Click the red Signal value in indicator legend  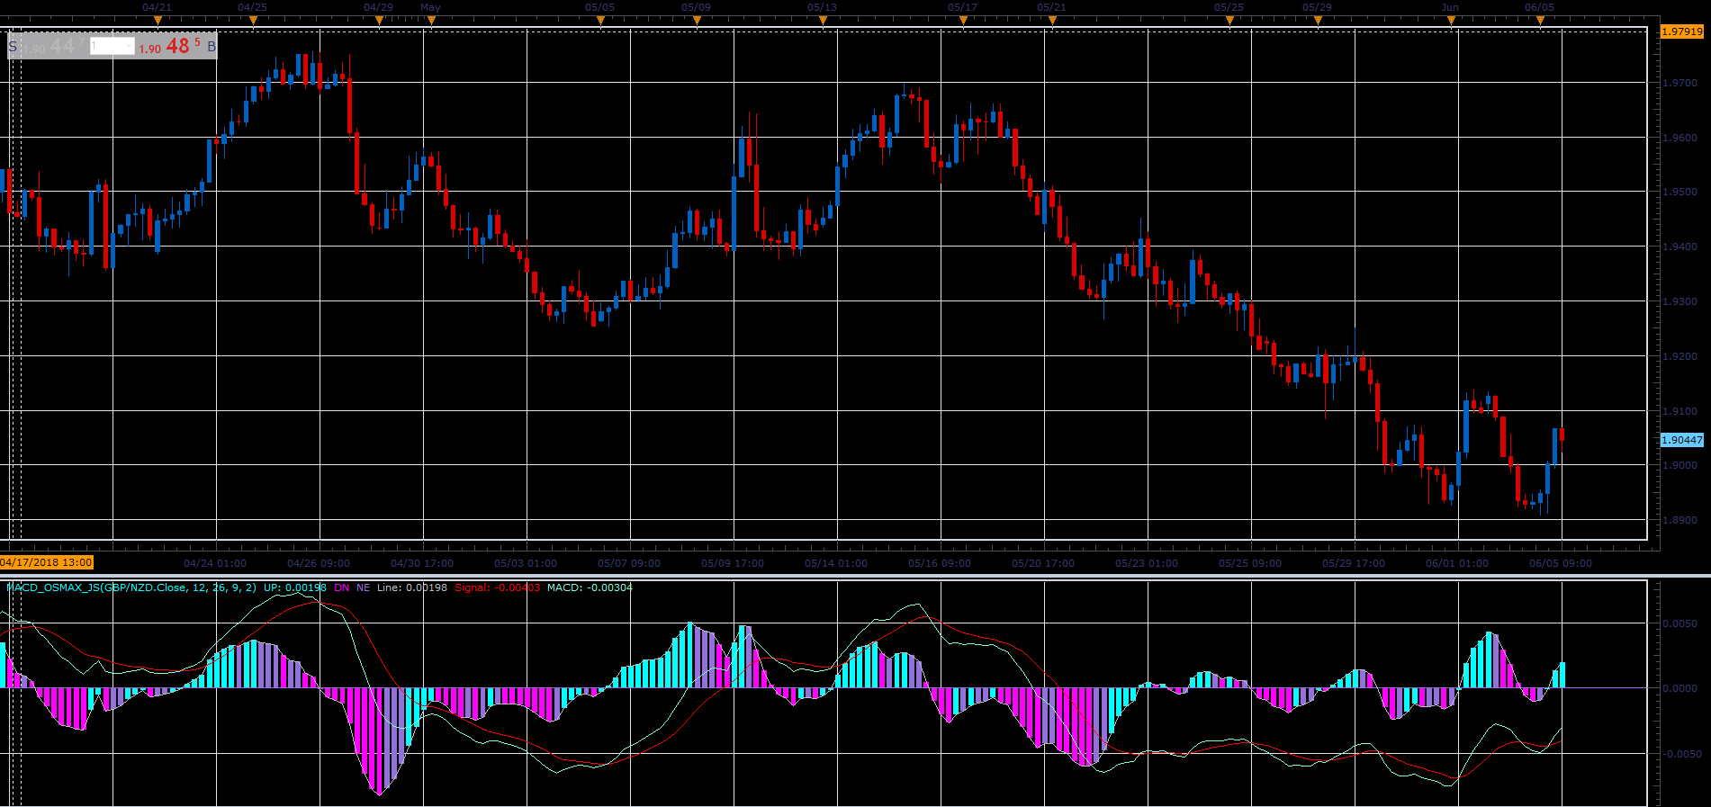498,587
